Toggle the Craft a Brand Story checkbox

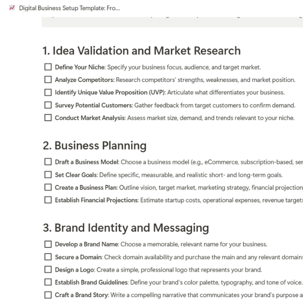tap(48, 295)
